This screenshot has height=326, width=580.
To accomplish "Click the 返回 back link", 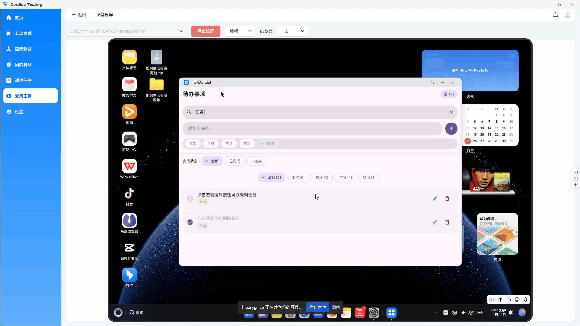I will click(x=79, y=15).
